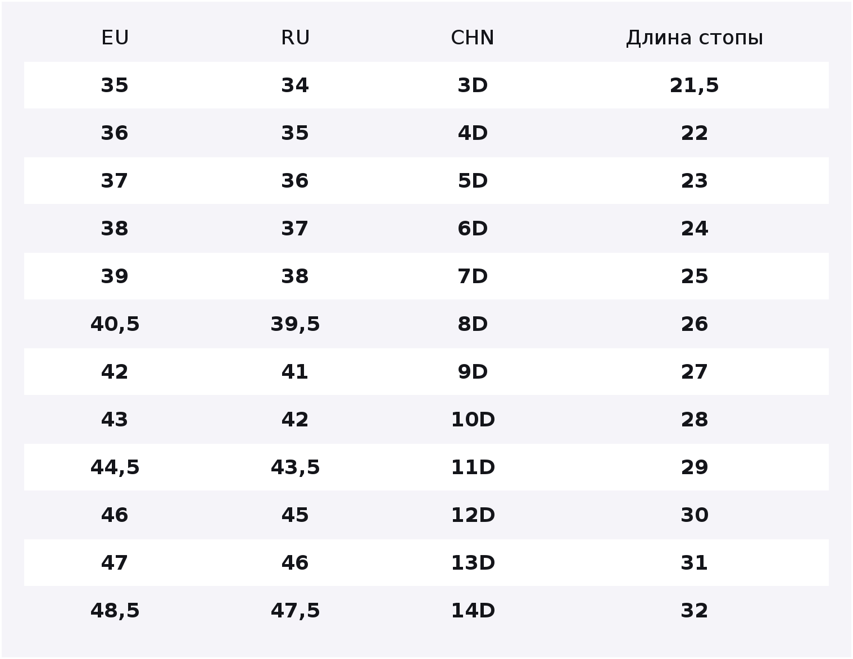Select CHN size 10D cell
This screenshot has width=853, height=659.
(473, 420)
